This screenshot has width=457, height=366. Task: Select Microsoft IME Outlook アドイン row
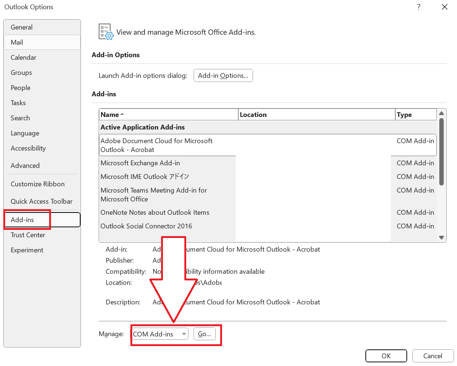(x=268, y=177)
